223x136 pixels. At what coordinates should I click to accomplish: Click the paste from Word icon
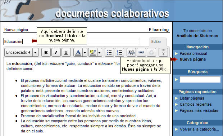[x=131, y=52]
